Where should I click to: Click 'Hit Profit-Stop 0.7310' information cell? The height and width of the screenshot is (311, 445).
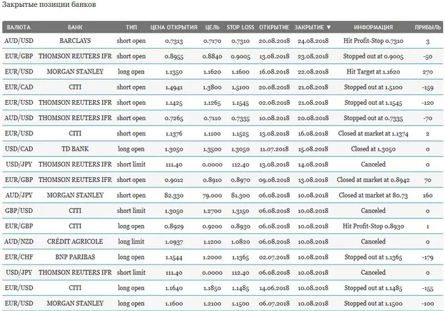click(x=373, y=41)
